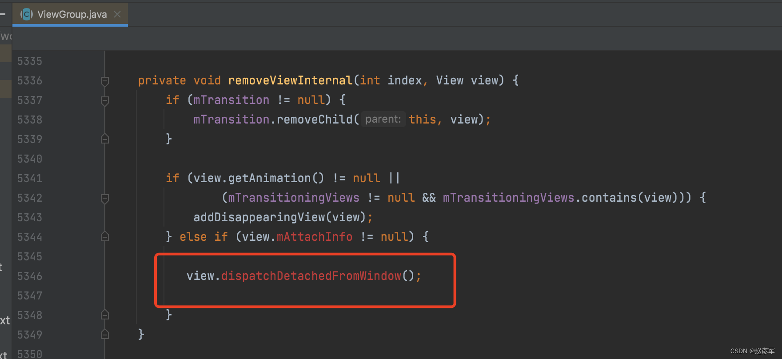Click line number 5343 in the gutter
The width and height of the screenshot is (782, 359).
click(x=30, y=218)
